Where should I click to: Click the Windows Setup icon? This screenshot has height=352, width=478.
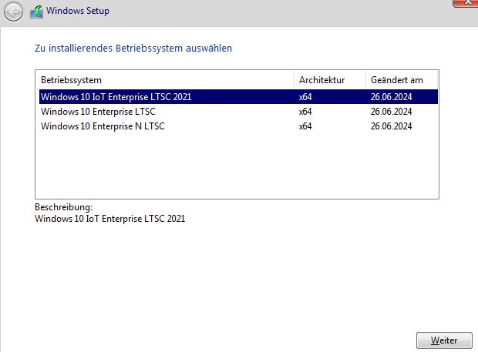(36, 12)
